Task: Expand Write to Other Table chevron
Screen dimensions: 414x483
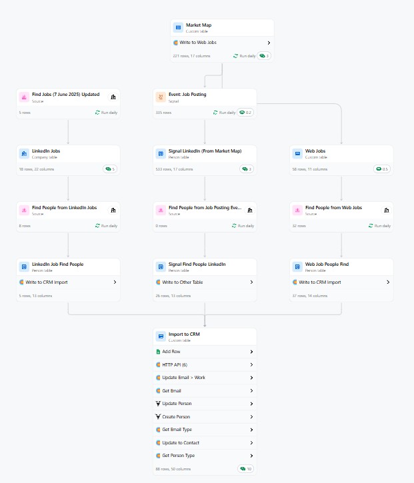Action: click(251, 282)
